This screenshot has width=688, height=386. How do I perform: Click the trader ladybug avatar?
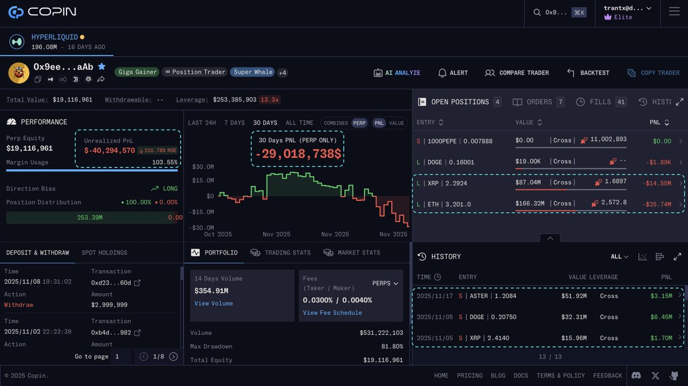coord(18,72)
